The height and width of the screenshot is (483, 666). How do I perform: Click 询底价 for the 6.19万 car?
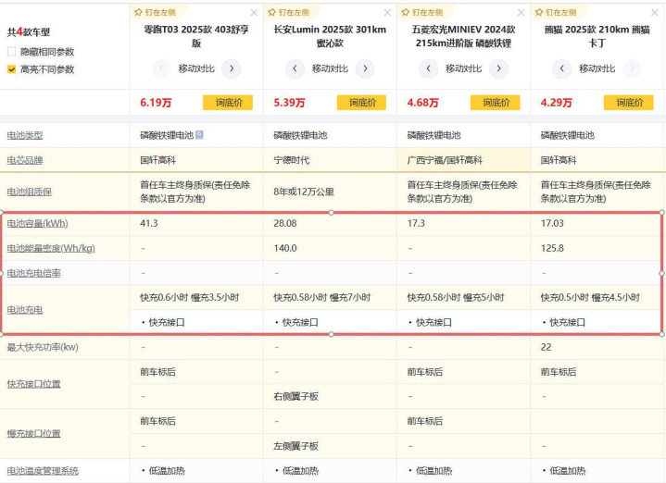coord(228,103)
